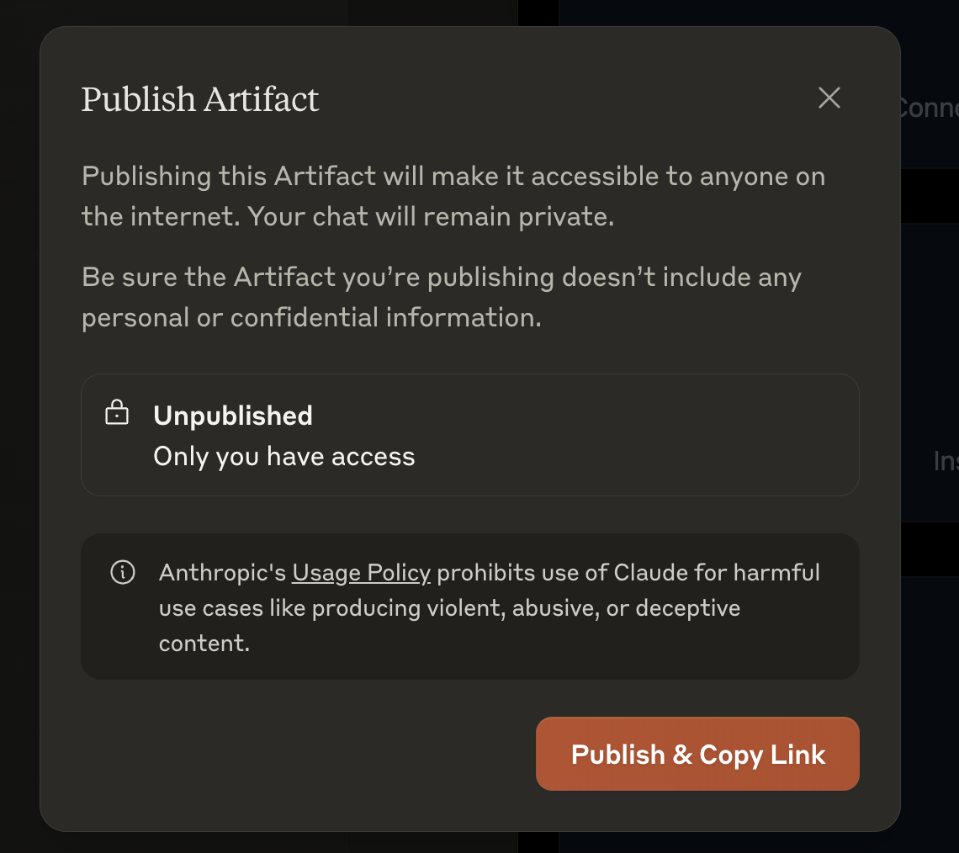Click the dimmed backdrop left of the dialog
Screen dimensions: 959x853
pos(19,428)
